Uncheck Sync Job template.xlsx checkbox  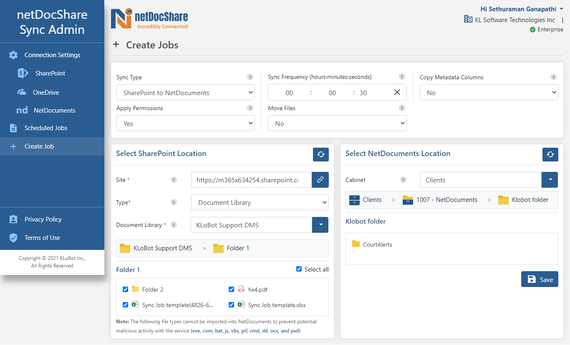coord(231,305)
